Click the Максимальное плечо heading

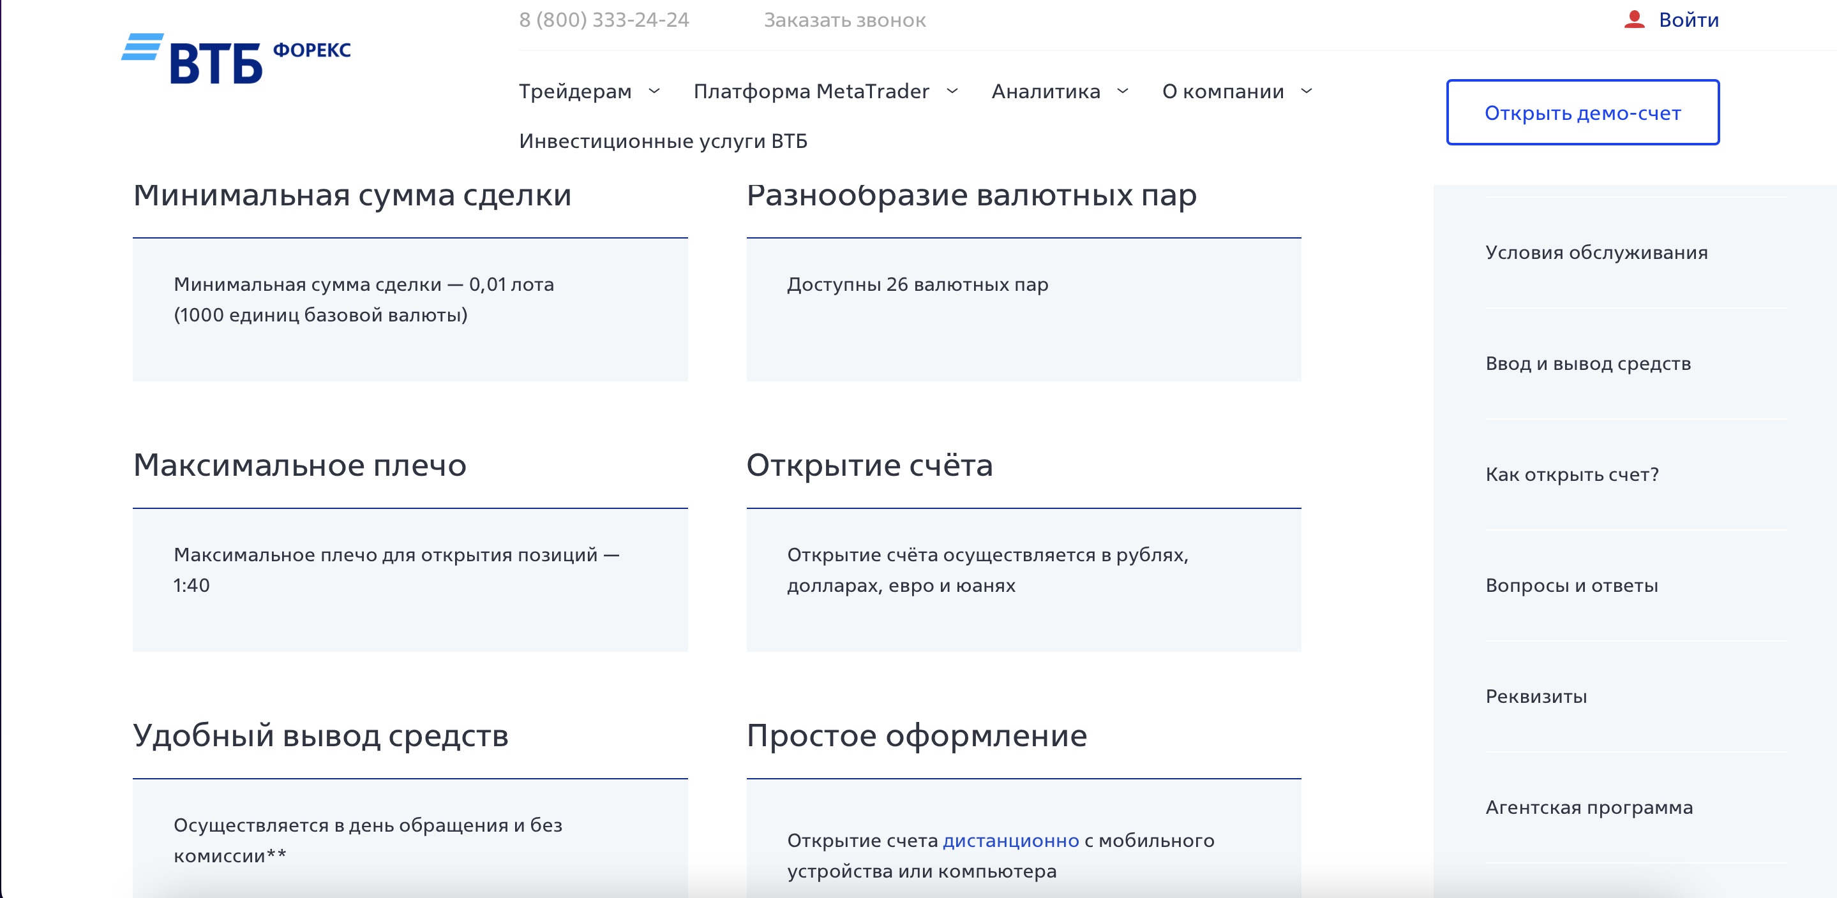(299, 465)
